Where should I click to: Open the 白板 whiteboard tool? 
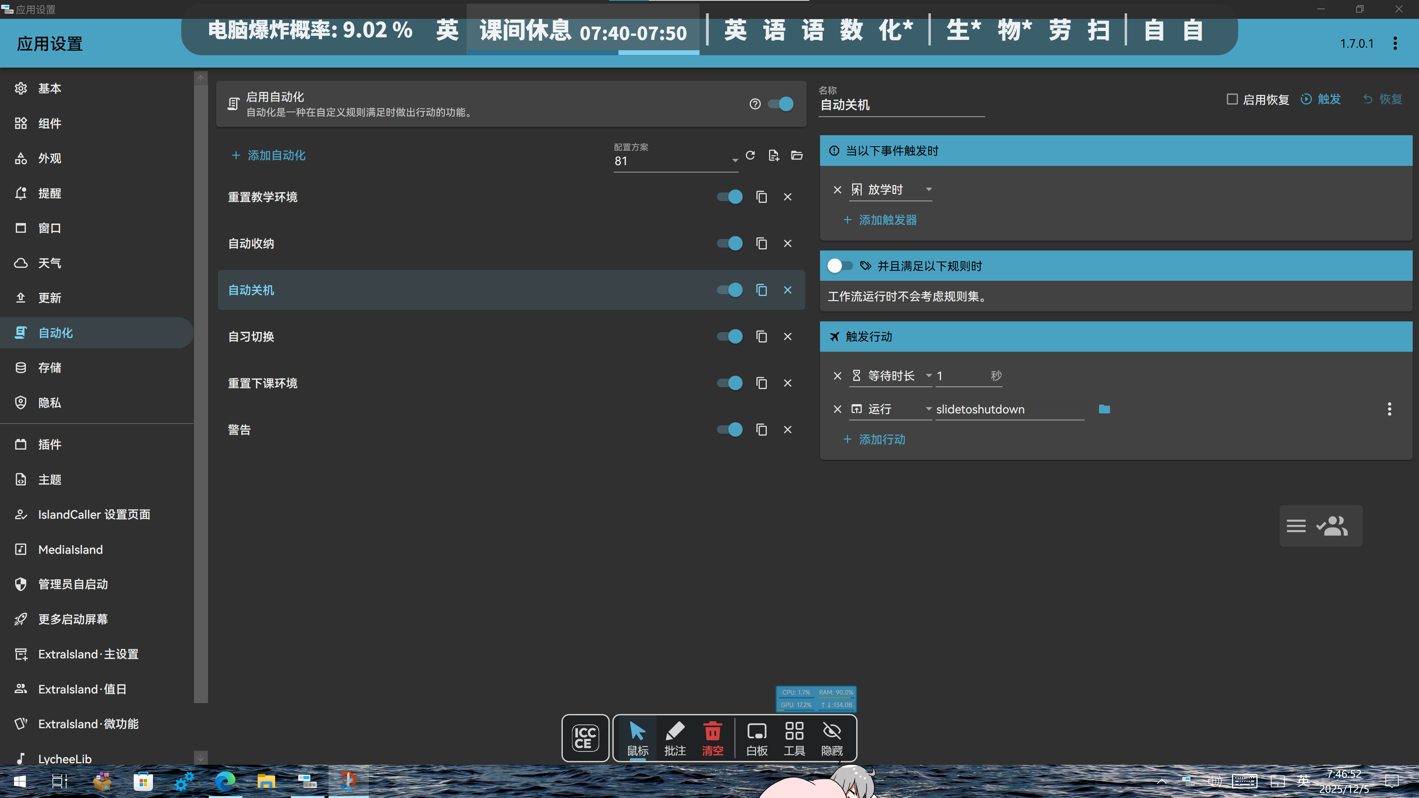coord(756,738)
